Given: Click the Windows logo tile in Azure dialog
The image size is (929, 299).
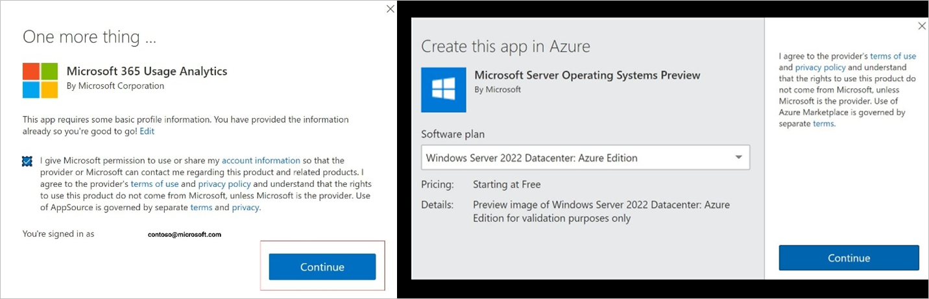Looking at the screenshot, I should tap(444, 90).
